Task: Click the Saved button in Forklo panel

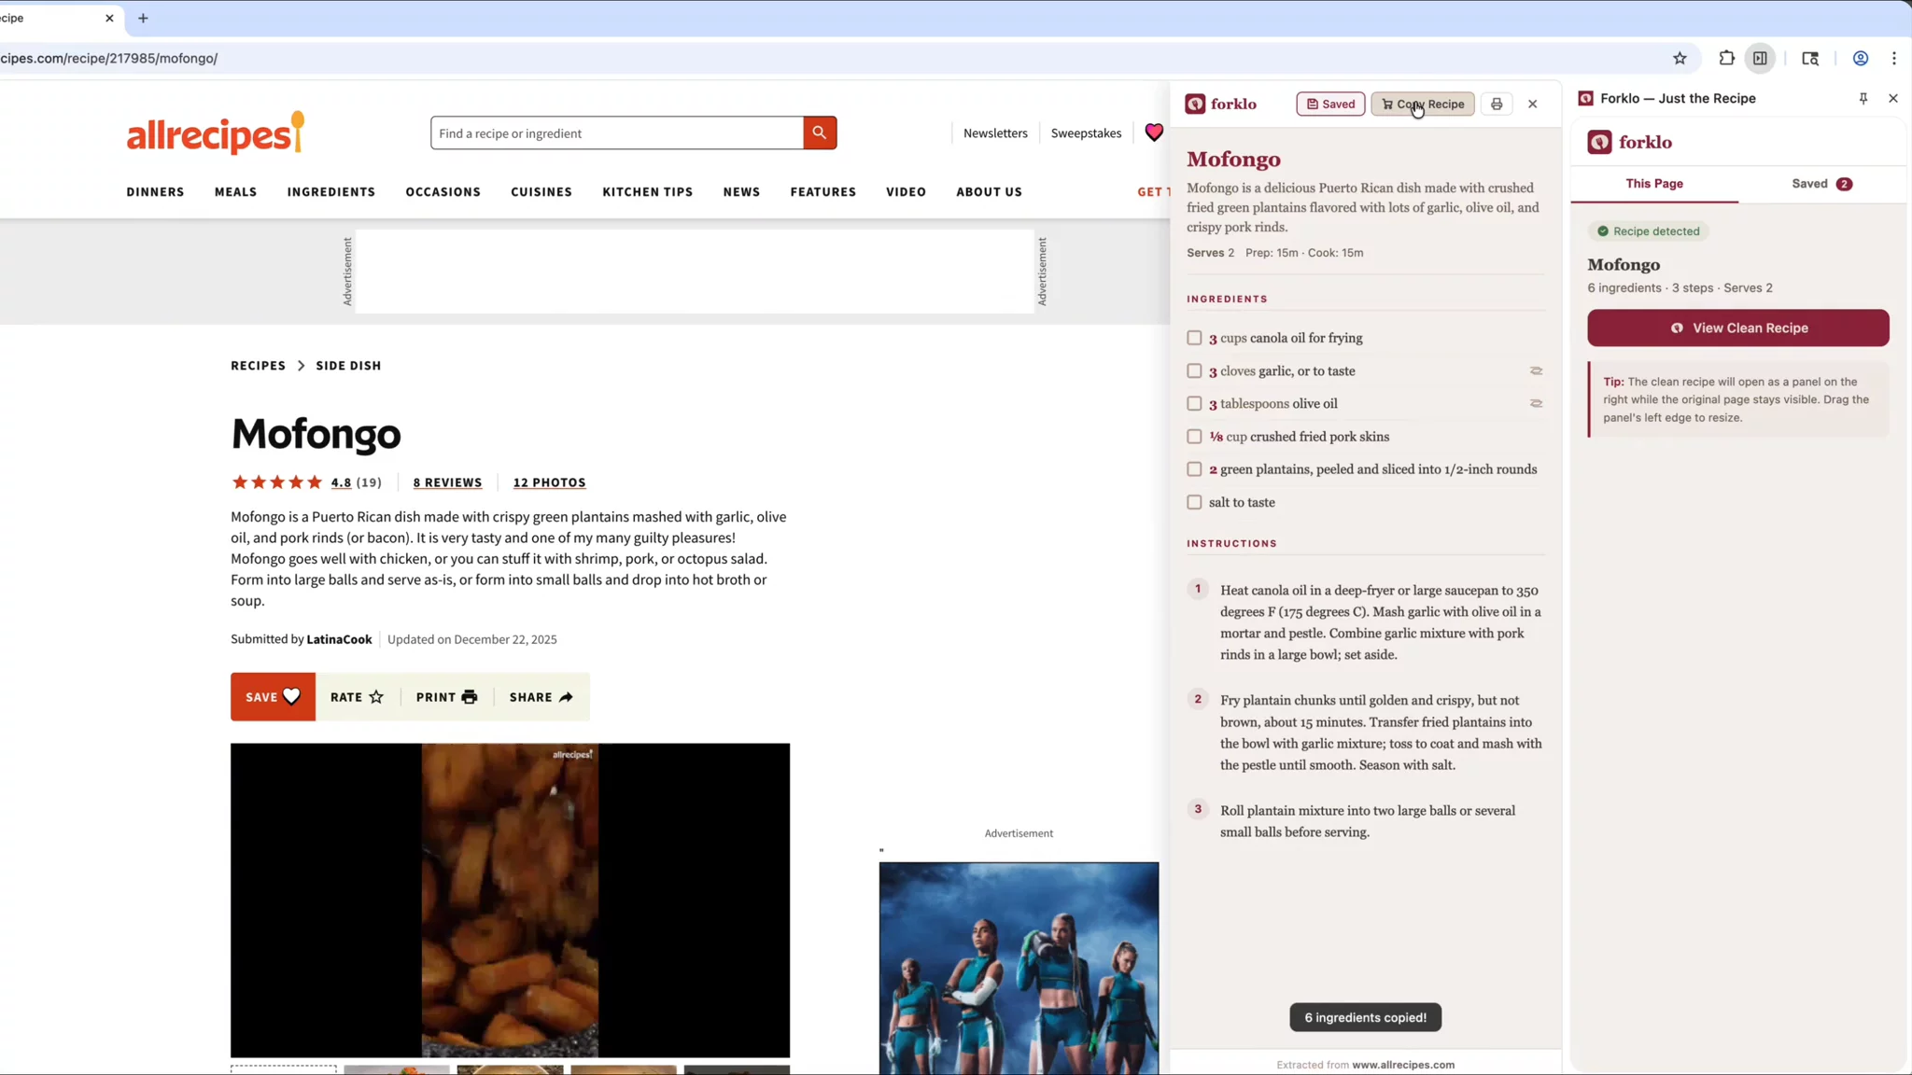Action: [x=1330, y=104]
